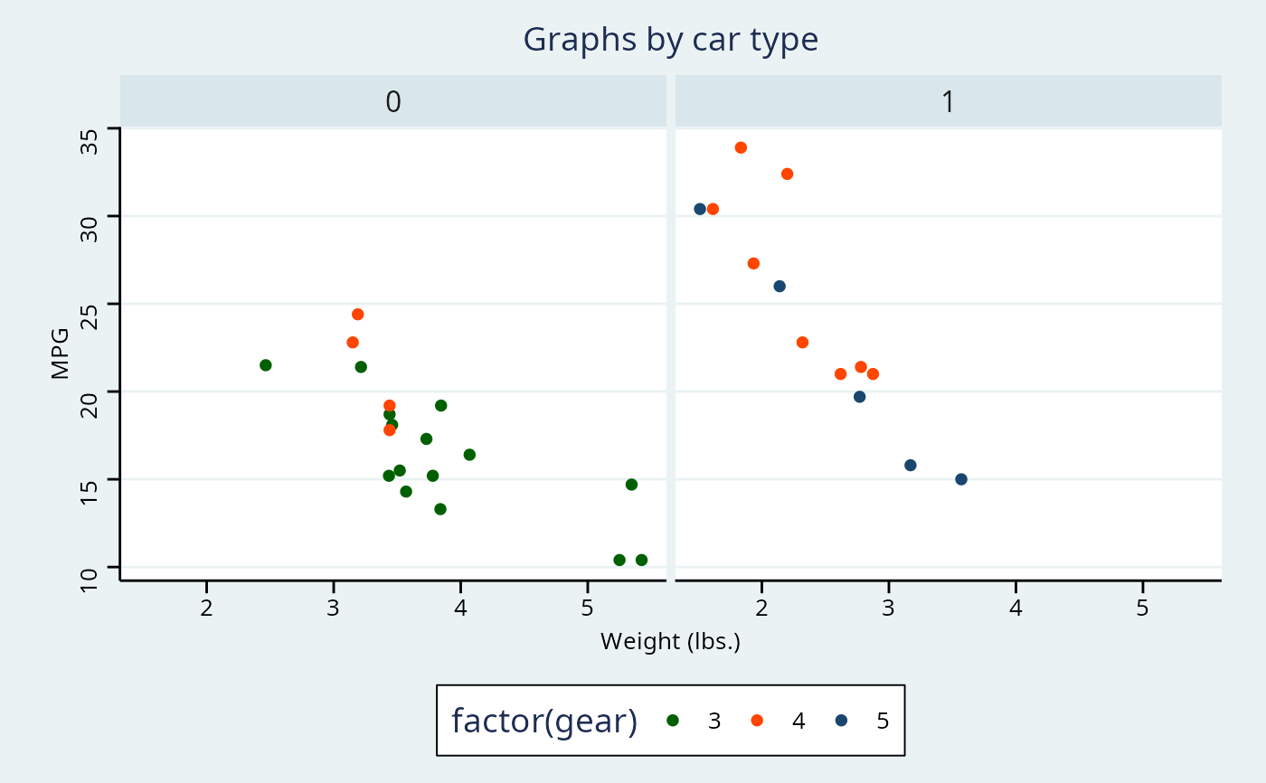
Task: Click the orange gear 4 legend dot
Action: point(757,721)
